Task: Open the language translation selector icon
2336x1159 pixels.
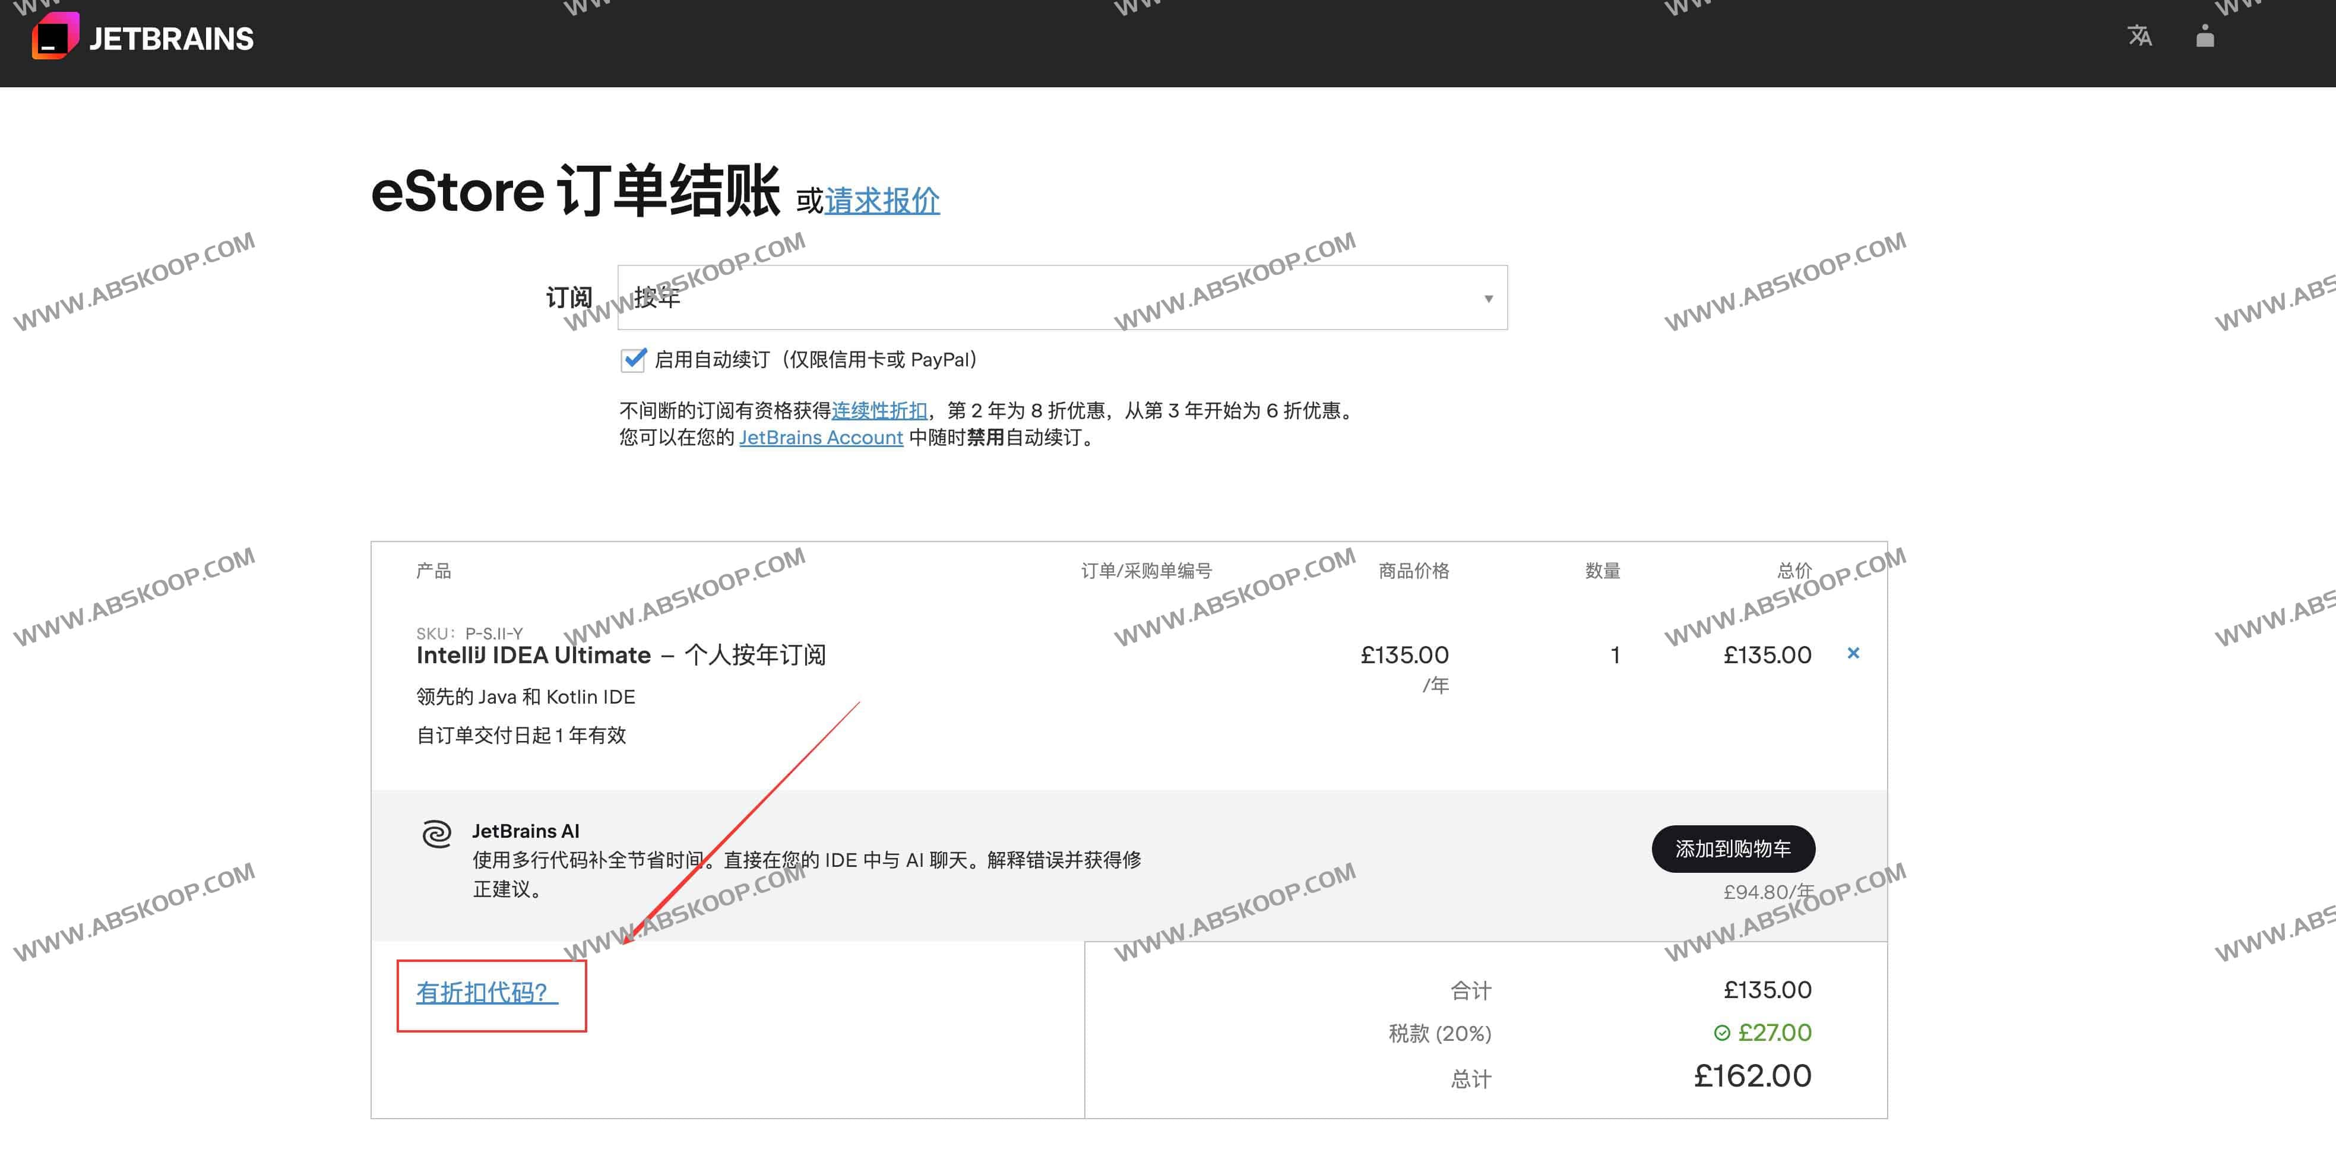Action: click(x=2139, y=36)
